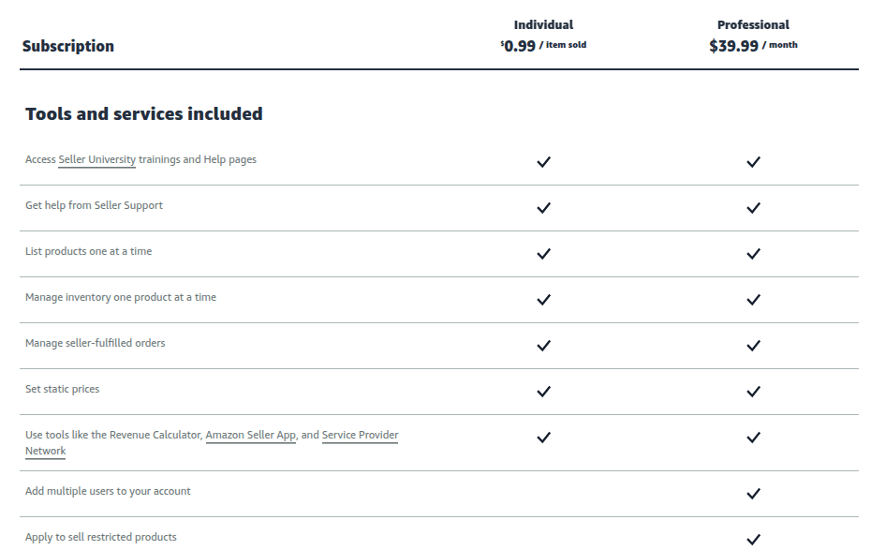Open the Seller University link
Viewport: 871px width, 550px height.
(96, 159)
